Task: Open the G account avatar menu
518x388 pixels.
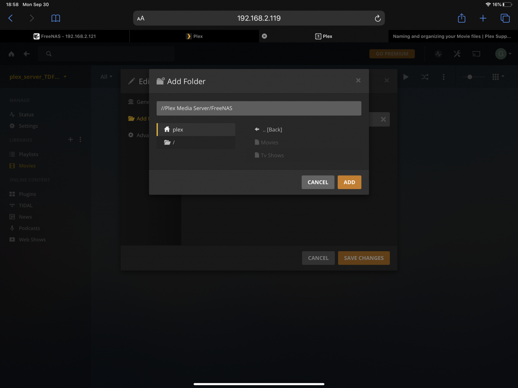Action: click(x=503, y=54)
